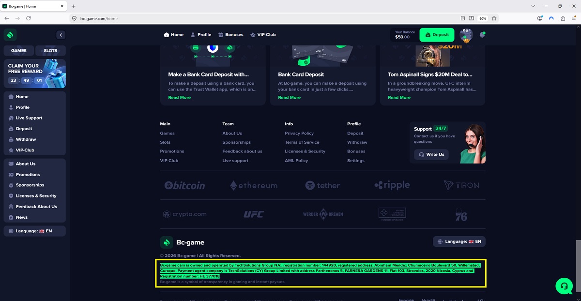Open the Privacy Policy footer link
Screen dimensions: 581x301
pyautogui.click(x=299, y=134)
